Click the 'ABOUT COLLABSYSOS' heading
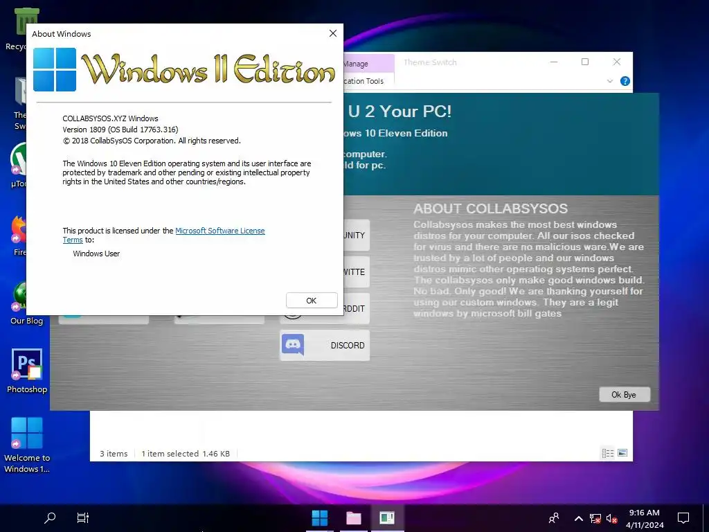The image size is (709, 532). click(x=490, y=209)
